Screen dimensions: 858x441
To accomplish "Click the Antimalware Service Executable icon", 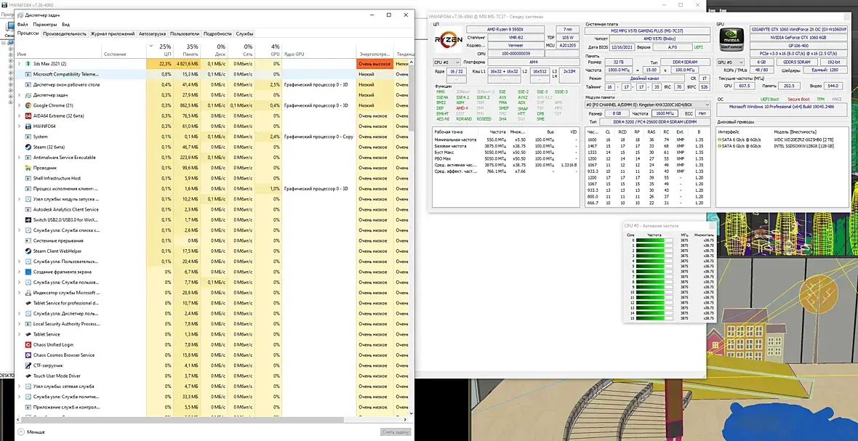I will 28,158.
